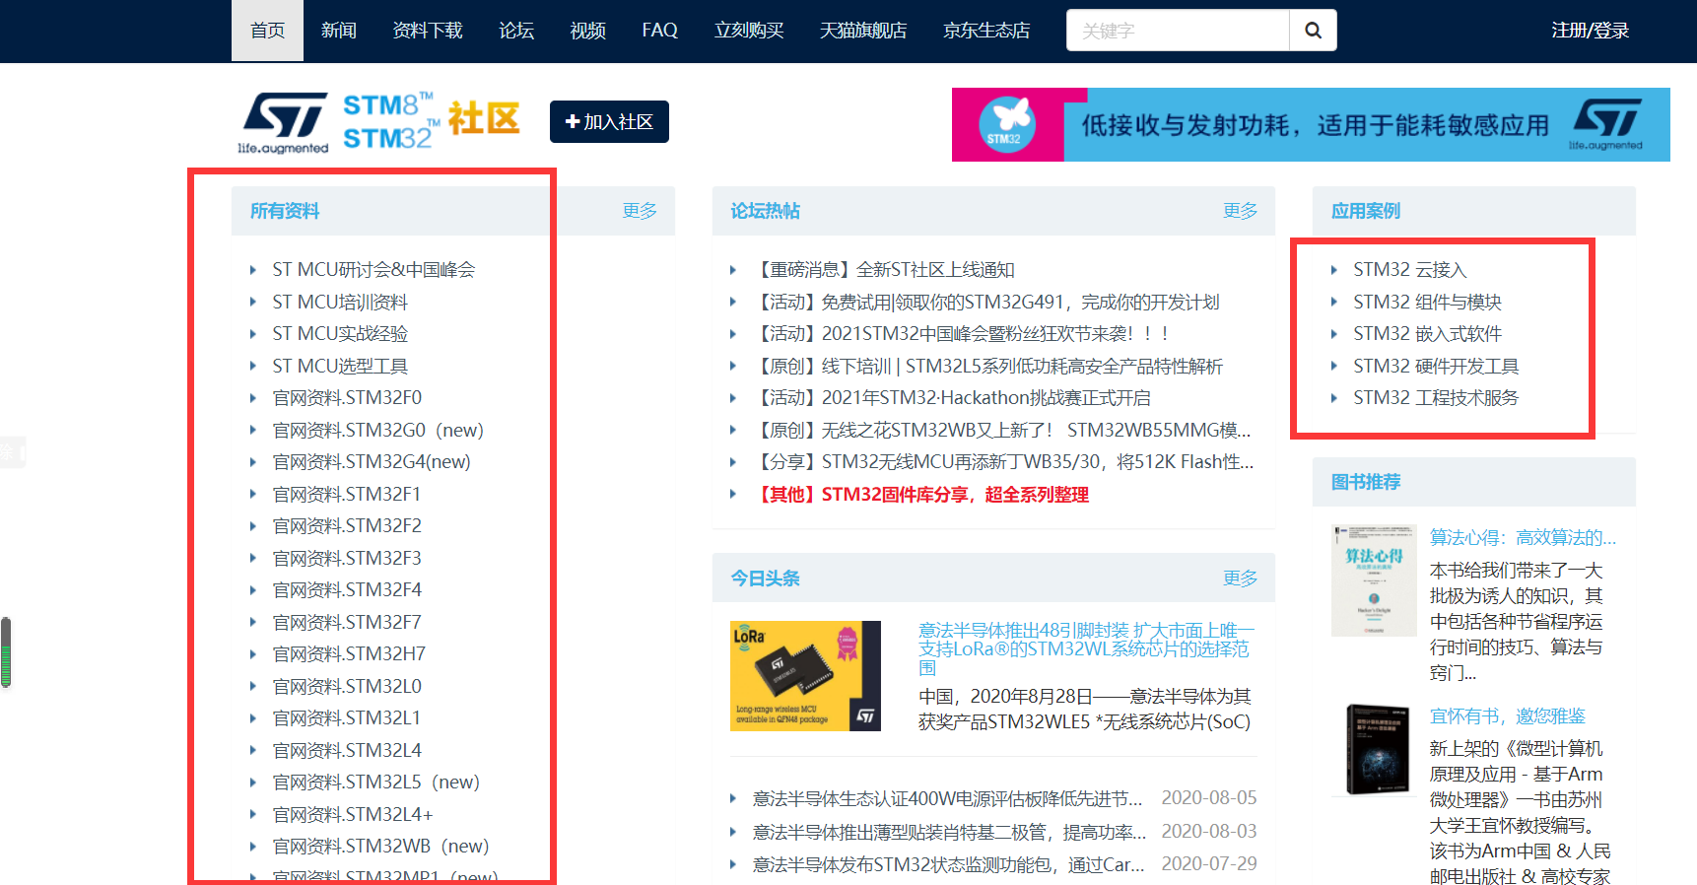Open STM32 工程技术服务 application case
Viewport: 1697px width, 885px height.
(x=1436, y=398)
